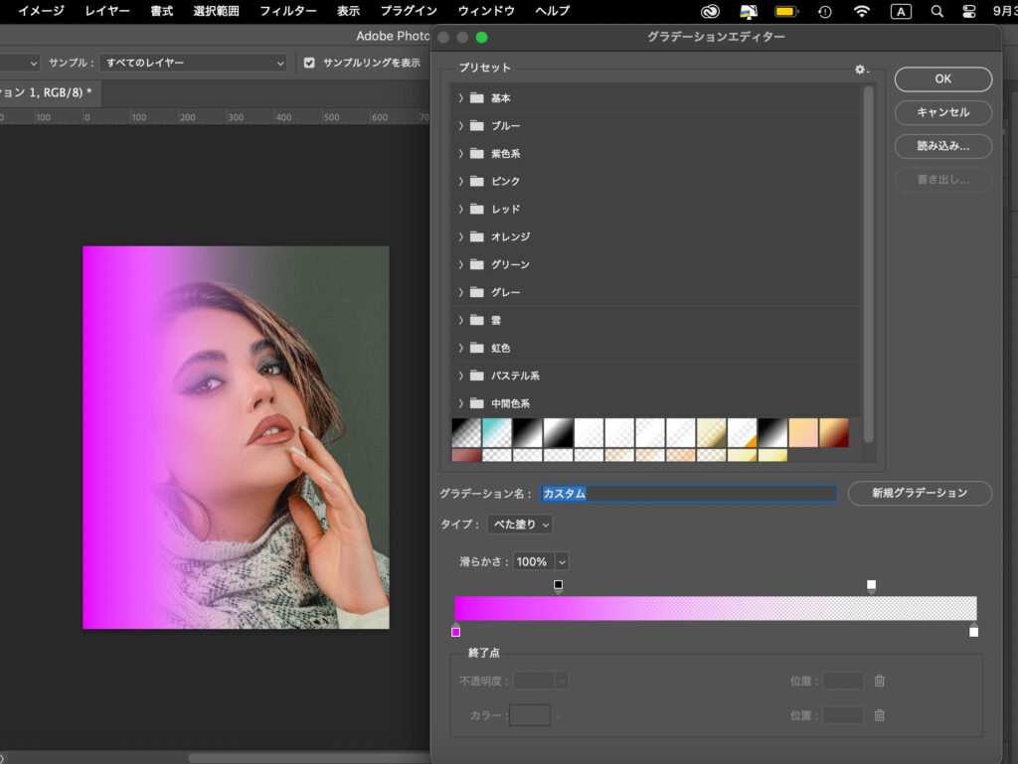1018x764 pixels.
Task: Click the グラデーション名 text field
Action: tap(688, 494)
